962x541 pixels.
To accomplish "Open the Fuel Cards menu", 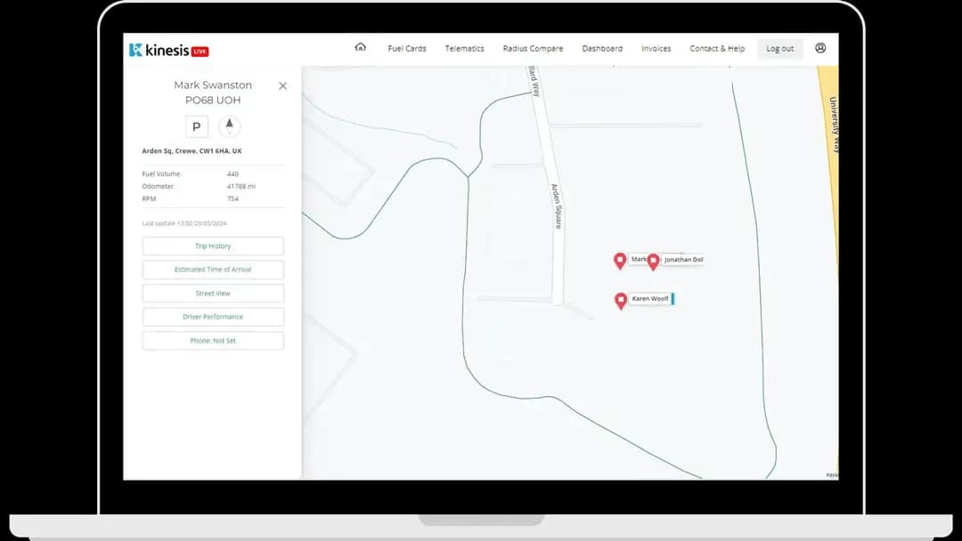I will (x=407, y=49).
